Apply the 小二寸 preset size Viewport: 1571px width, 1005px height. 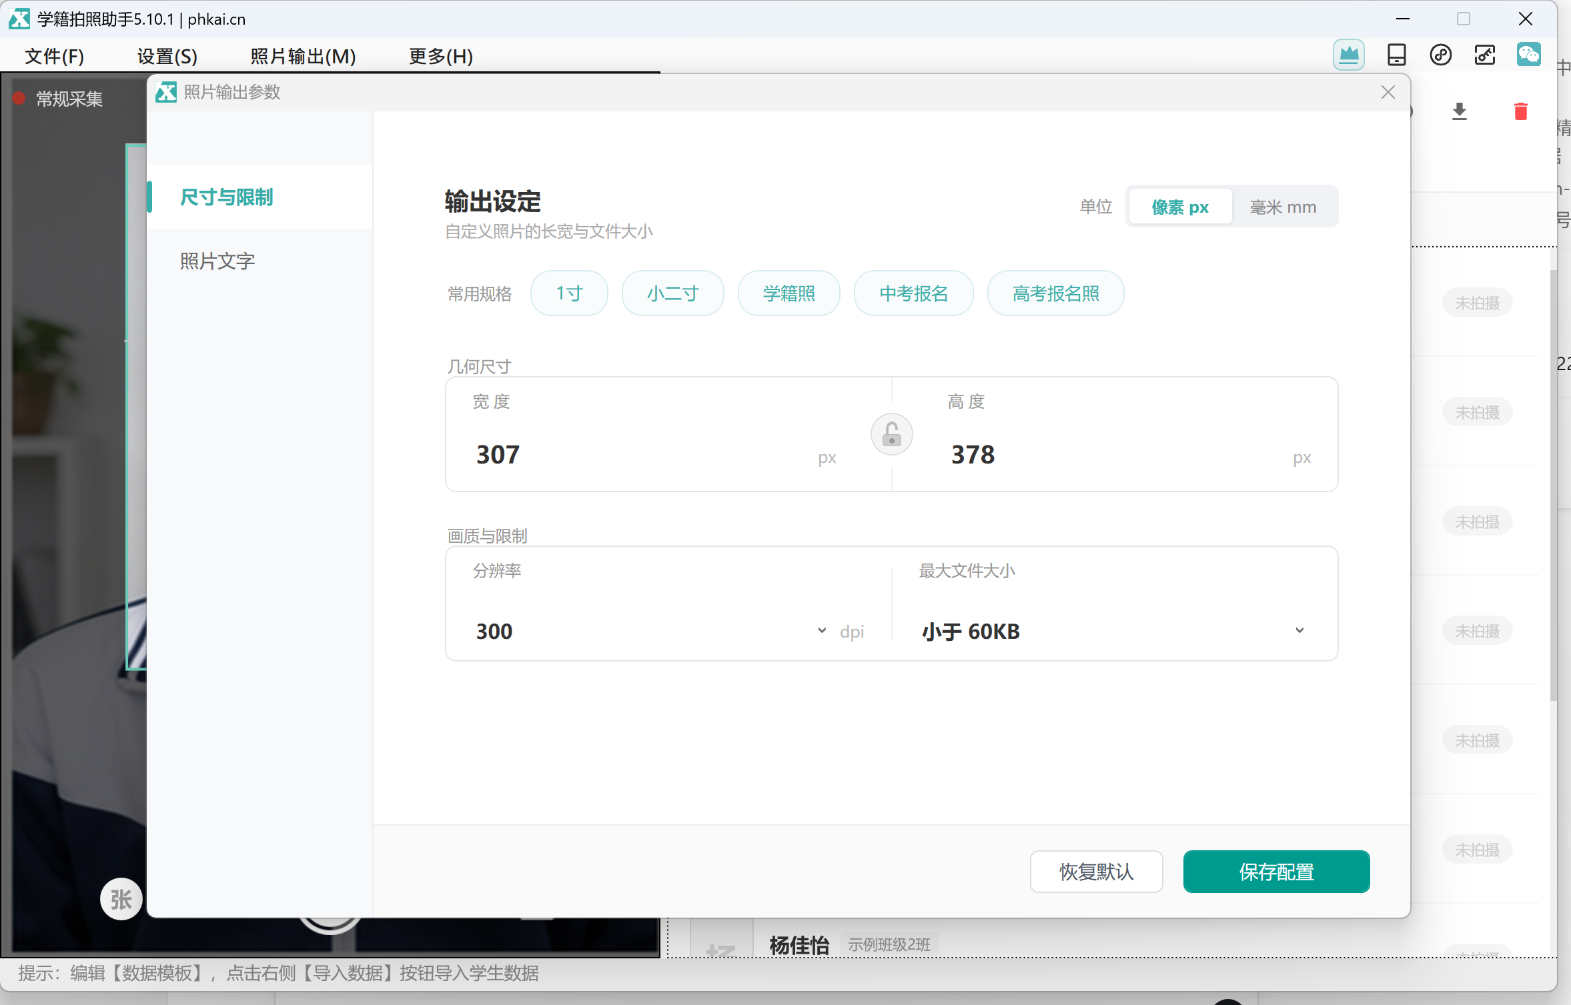coord(672,293)
